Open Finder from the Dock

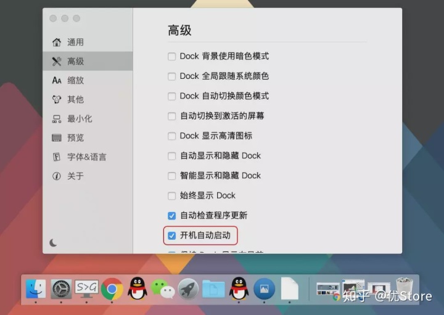point(36,288)
